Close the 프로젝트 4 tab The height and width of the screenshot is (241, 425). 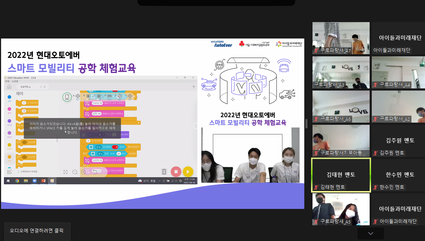coord(45,87)
